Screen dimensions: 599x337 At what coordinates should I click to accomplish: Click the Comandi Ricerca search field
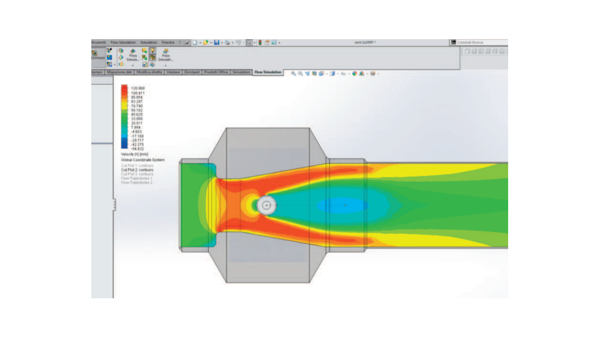point(482,42)
